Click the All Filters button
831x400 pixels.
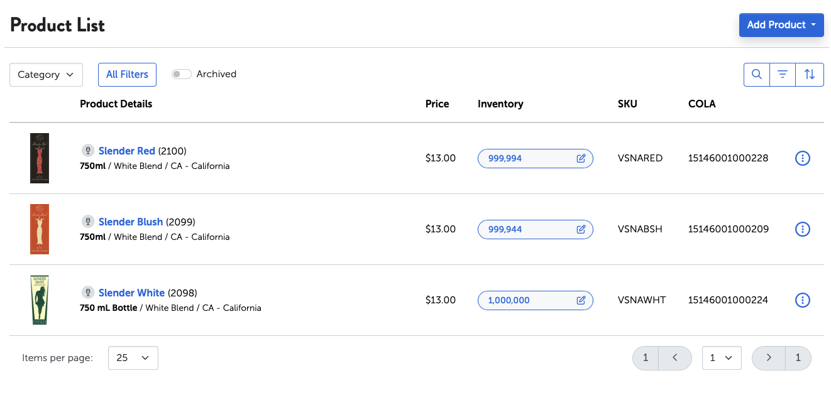[127, 74]
